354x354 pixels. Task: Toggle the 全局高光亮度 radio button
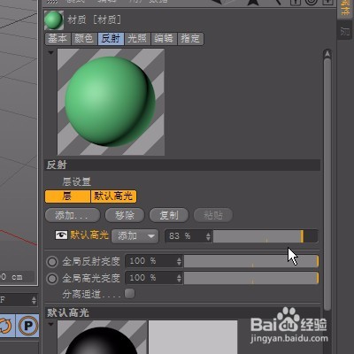[x=52, y=279]
